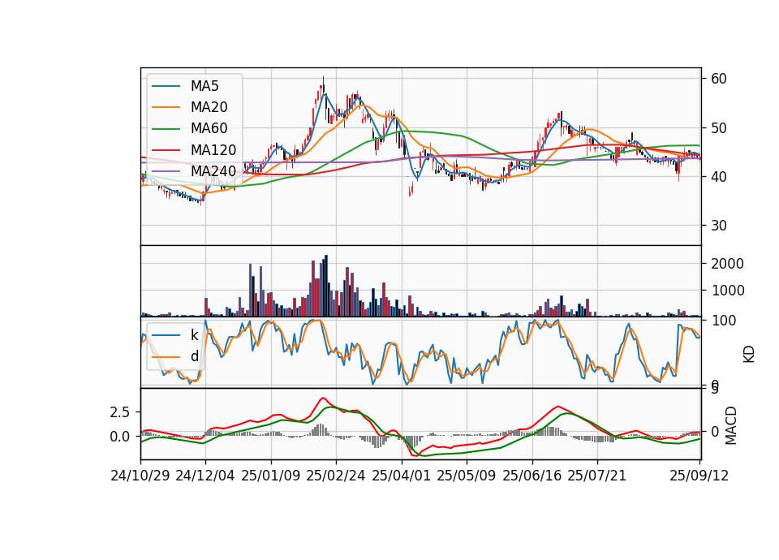
Task: Click the tallest volume bar
Action: coord(326,286)
